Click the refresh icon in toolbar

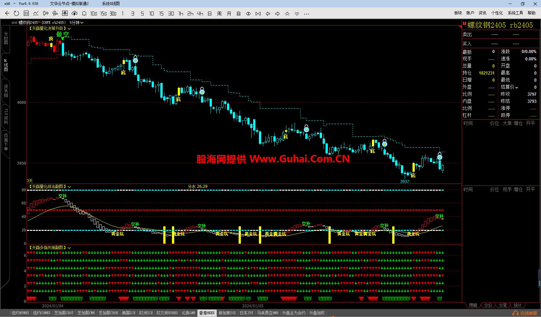16,13
